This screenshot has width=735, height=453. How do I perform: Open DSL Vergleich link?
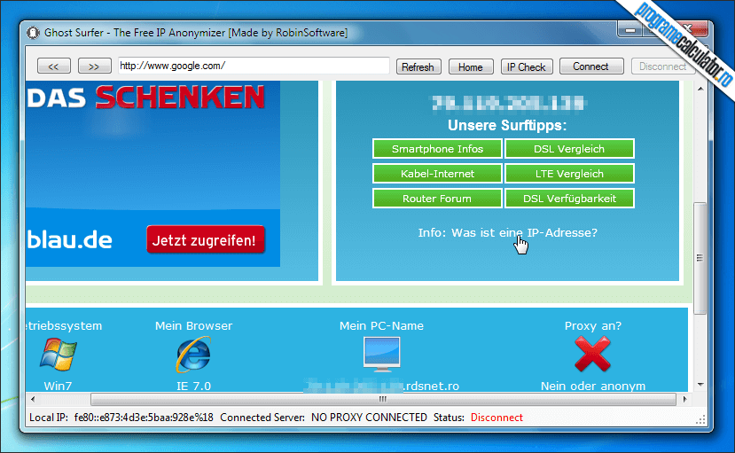tap(569, 149)
